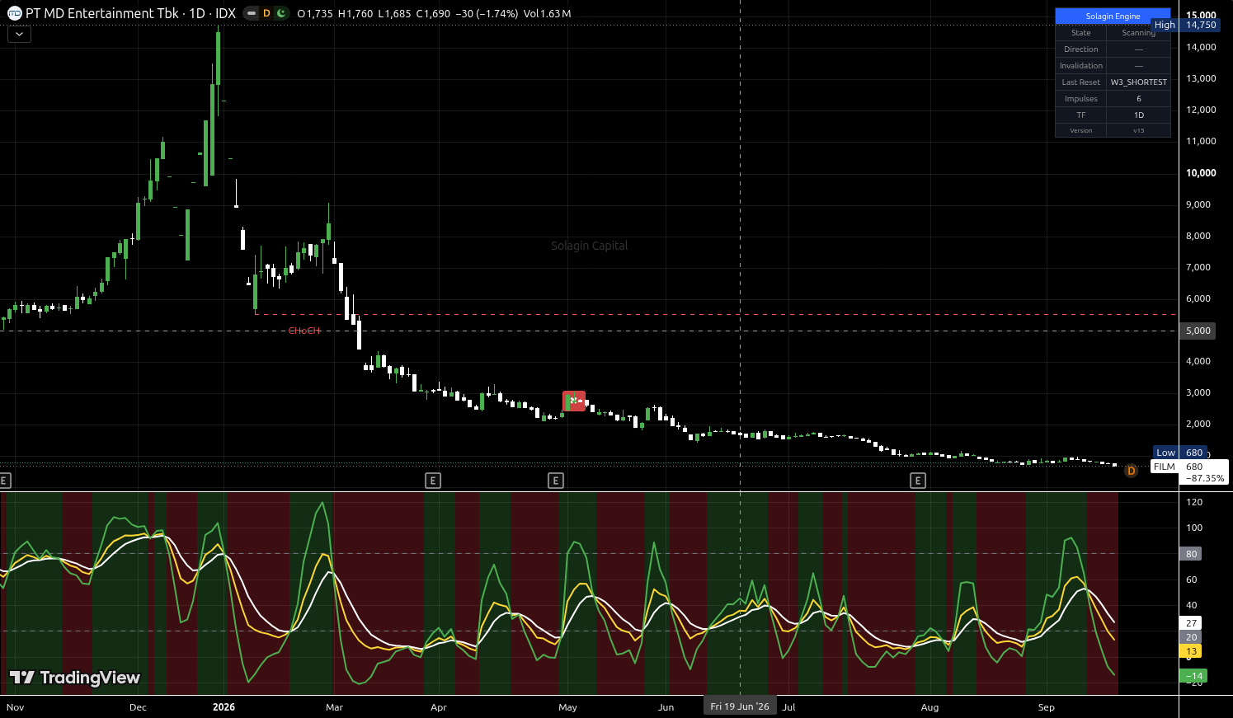Open the earnings E marker just before April

(432, 481)
